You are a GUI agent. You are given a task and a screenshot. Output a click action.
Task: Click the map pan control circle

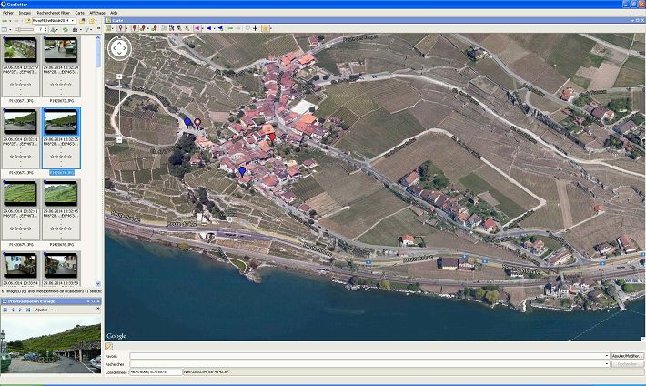120,48
